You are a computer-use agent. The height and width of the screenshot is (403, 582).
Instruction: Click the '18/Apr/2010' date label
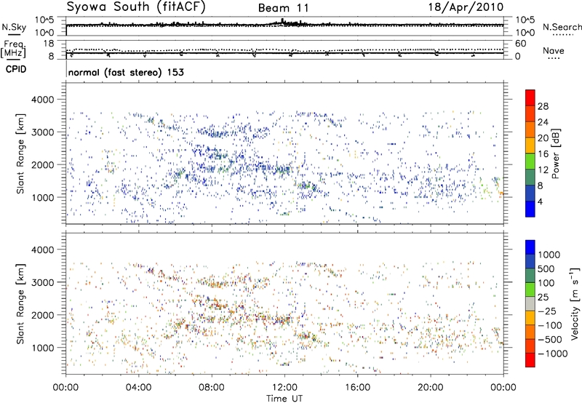[x=466, y=7]
